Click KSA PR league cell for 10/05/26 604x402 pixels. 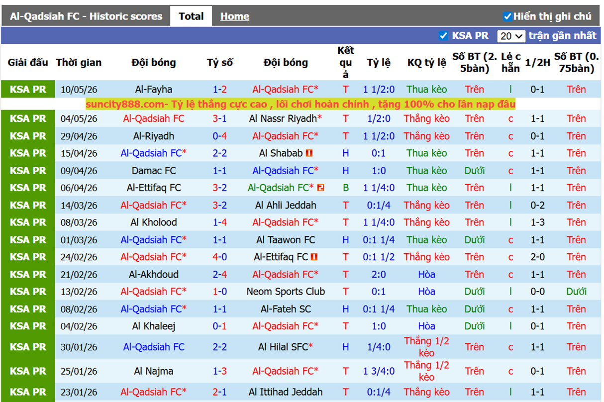28,90
